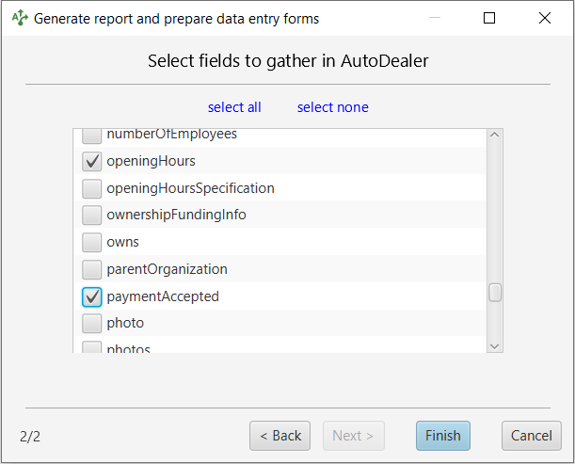Viewport: 575px width, 464px height.
Task: Cancel the report wizard
Action: point(532,436)
